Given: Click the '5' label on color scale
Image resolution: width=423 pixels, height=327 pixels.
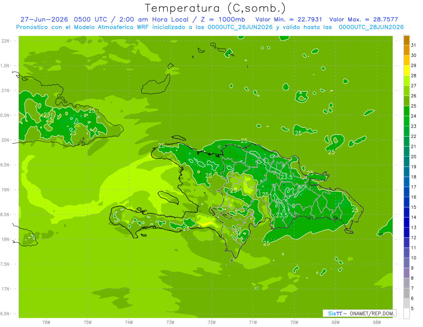Looking at the screenshot, I should [x=412, y=309].
